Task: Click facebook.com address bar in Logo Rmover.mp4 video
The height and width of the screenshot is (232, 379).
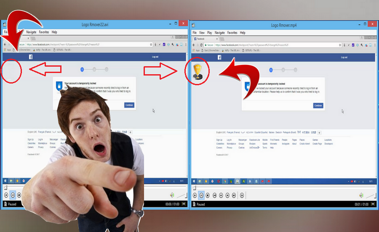Action: (x=273, y=45)
